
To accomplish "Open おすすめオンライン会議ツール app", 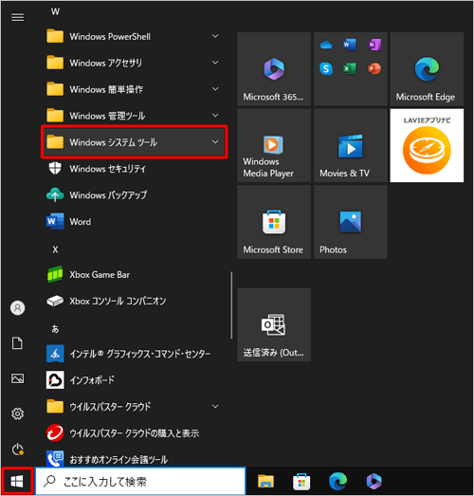I will [134, 459].
